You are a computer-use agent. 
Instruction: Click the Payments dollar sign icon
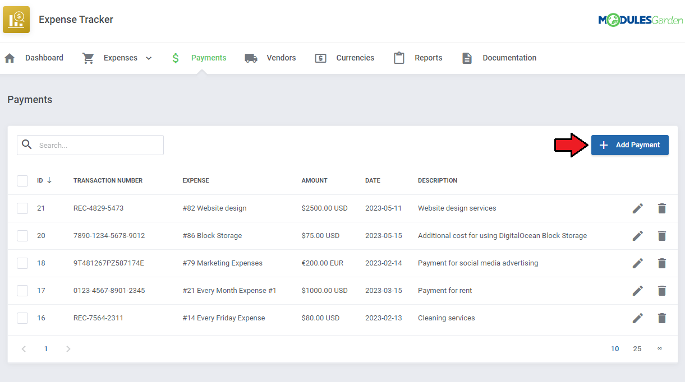tap(176, 58)
